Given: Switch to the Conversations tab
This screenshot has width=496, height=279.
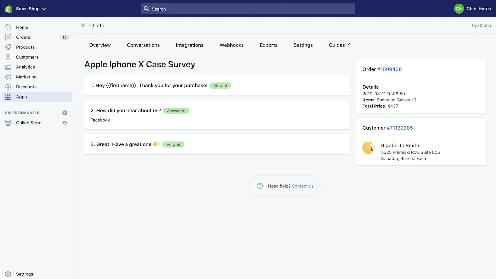Looking at the screenshot, I should tap(143, 45).
